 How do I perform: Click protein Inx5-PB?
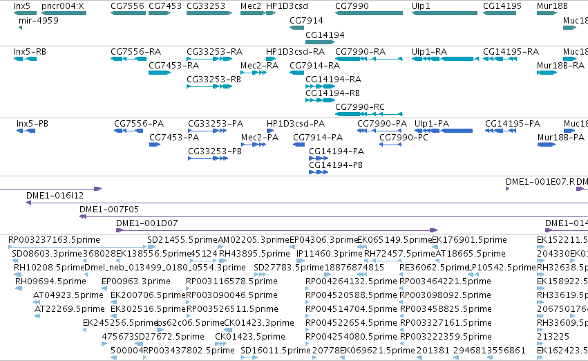[x=32, y=124]
